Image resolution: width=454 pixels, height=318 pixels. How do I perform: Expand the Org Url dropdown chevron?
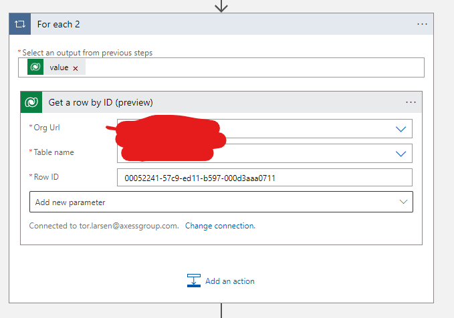point(401,129)
